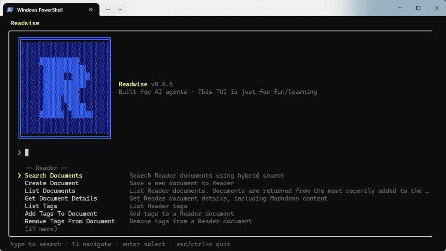Image resolution: width=446 pixels, height=251 pixels.
Task: Click the yellow prompt chevron icon
Action: click(19, 153)
